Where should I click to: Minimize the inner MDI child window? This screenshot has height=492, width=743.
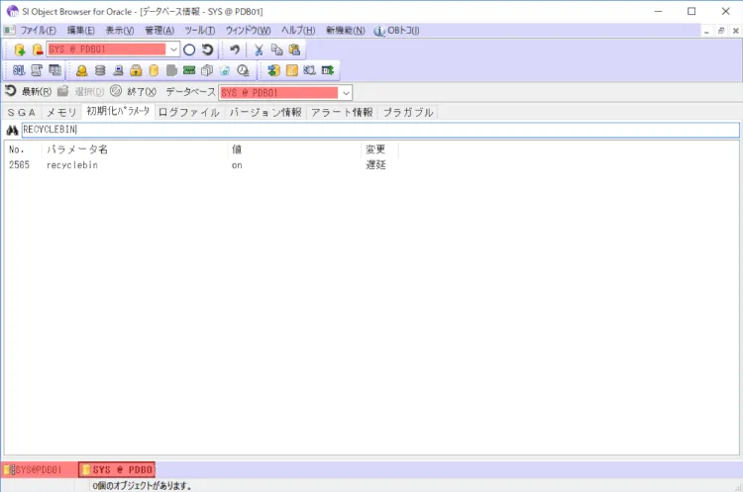tap(706, 32)
